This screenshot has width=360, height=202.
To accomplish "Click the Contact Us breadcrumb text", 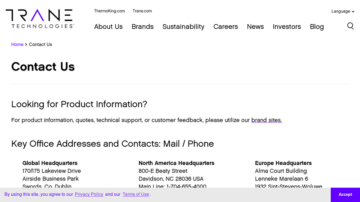I will [40, 44].
